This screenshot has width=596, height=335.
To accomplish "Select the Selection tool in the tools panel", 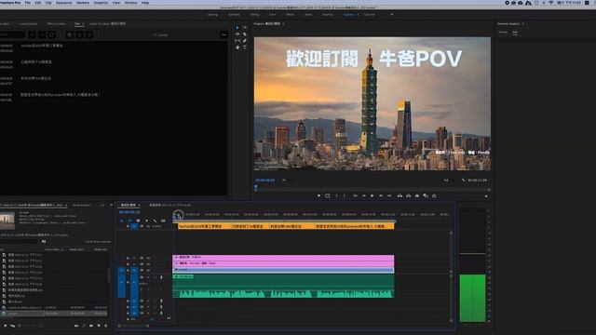I will [x=237, y=27].
